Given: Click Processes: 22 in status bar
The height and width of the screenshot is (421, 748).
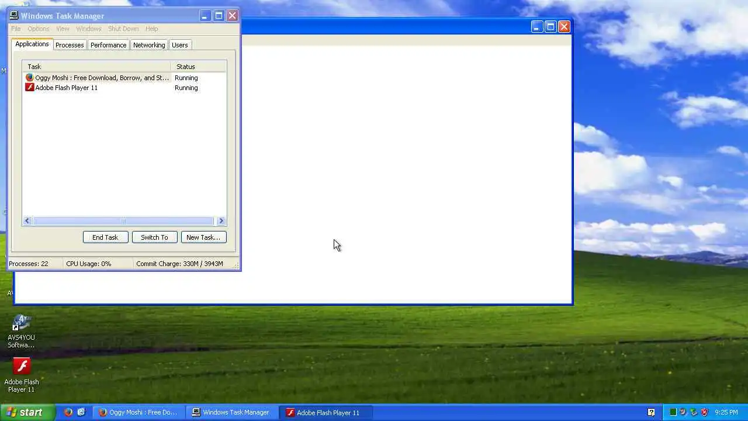Looking at the screenshot, I should pyautogui.click(x=29, y=264).
